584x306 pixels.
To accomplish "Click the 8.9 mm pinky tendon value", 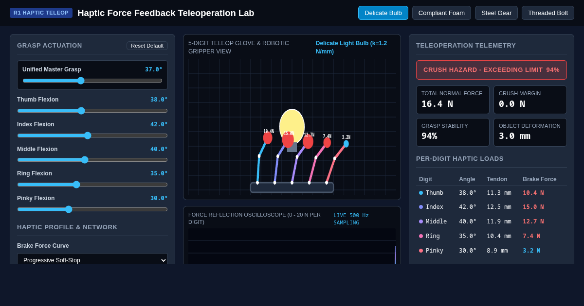I will pyautogui.click(x=497, y=251).
